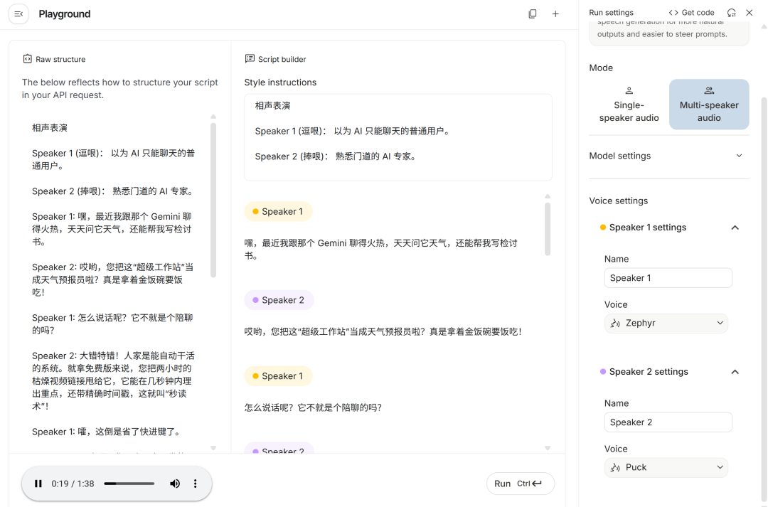Click the Raw structure scroll down arrow
The width and height of the screenshot is (768, 507).
(213, 448)
